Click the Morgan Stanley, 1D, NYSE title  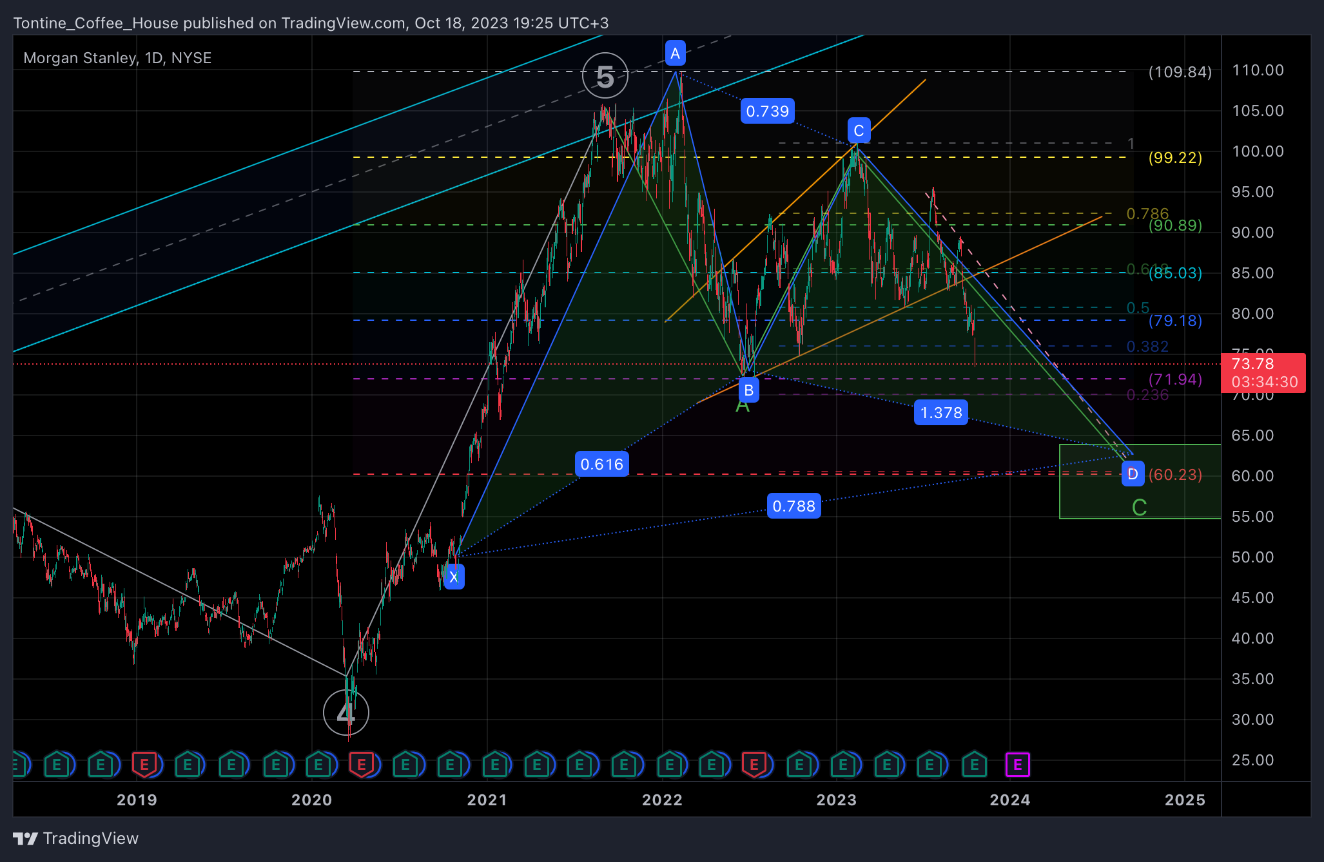pyautogui.click(x=117, y=58)
